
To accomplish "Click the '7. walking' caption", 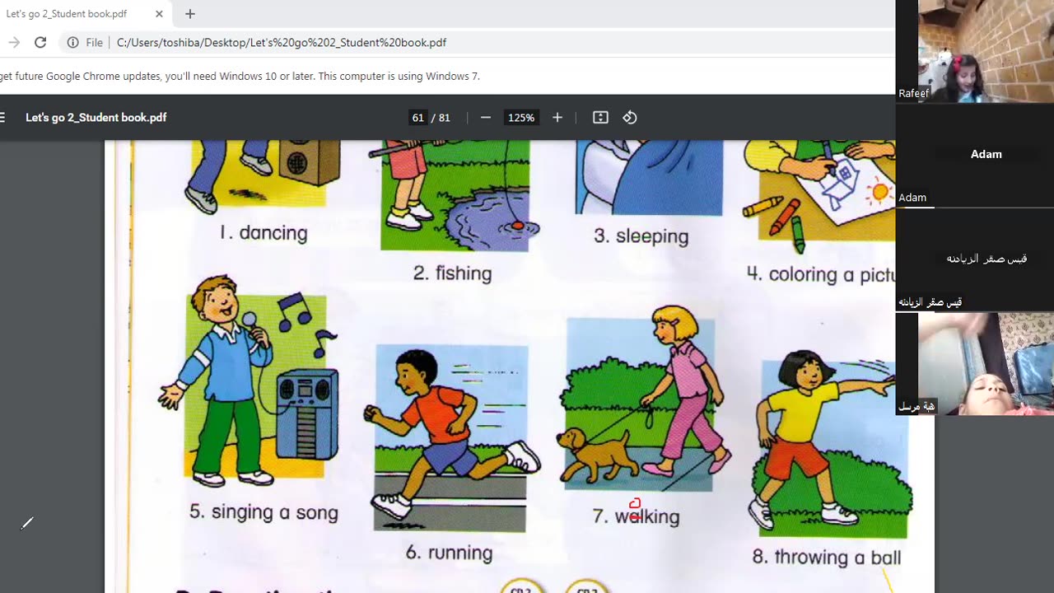I will [636, 516].
